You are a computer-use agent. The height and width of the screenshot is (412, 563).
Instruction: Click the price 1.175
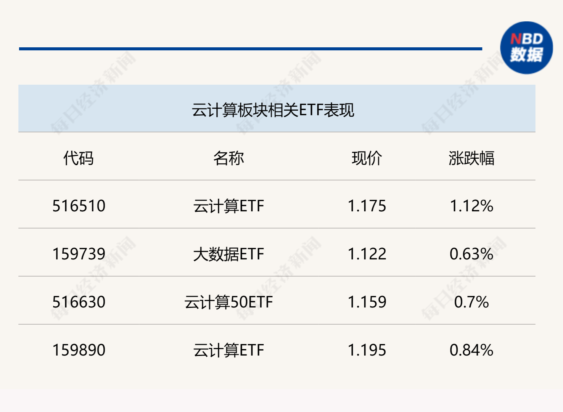pyautogui.click(x=367, y=206)
